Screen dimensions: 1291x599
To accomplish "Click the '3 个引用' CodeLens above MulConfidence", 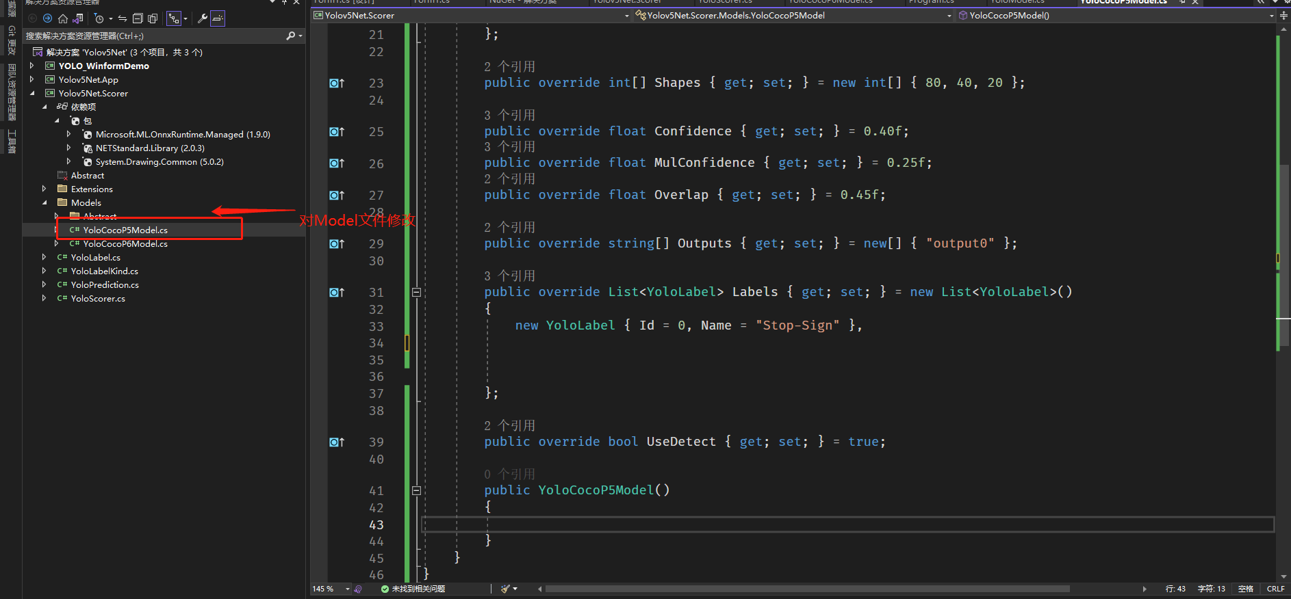I will (x=509, y=146).
